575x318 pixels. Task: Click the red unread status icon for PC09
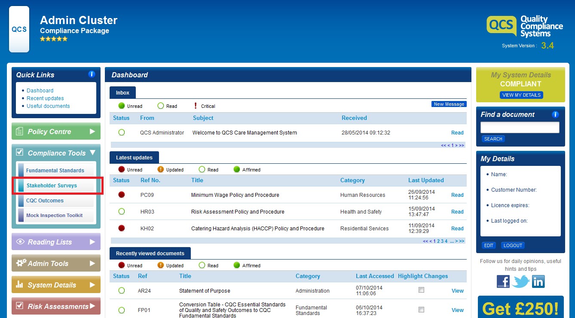(122, 195)
